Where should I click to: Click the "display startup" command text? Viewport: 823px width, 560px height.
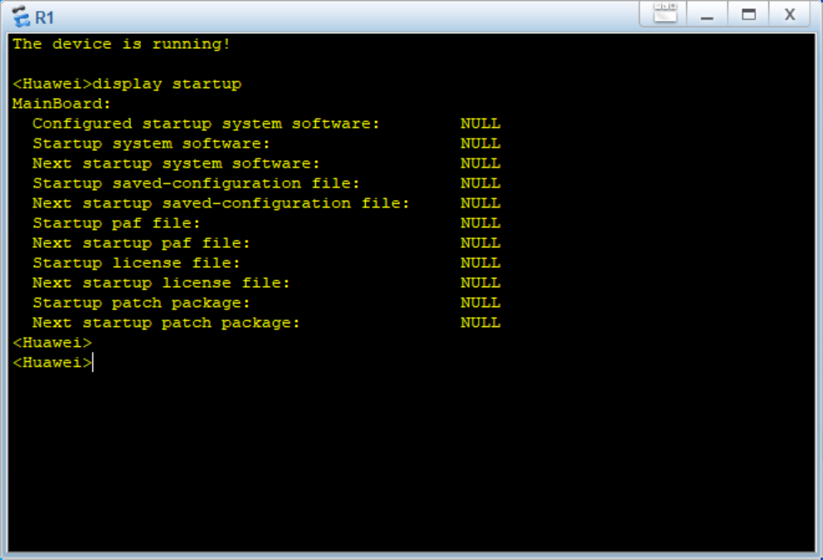point(167,84)
